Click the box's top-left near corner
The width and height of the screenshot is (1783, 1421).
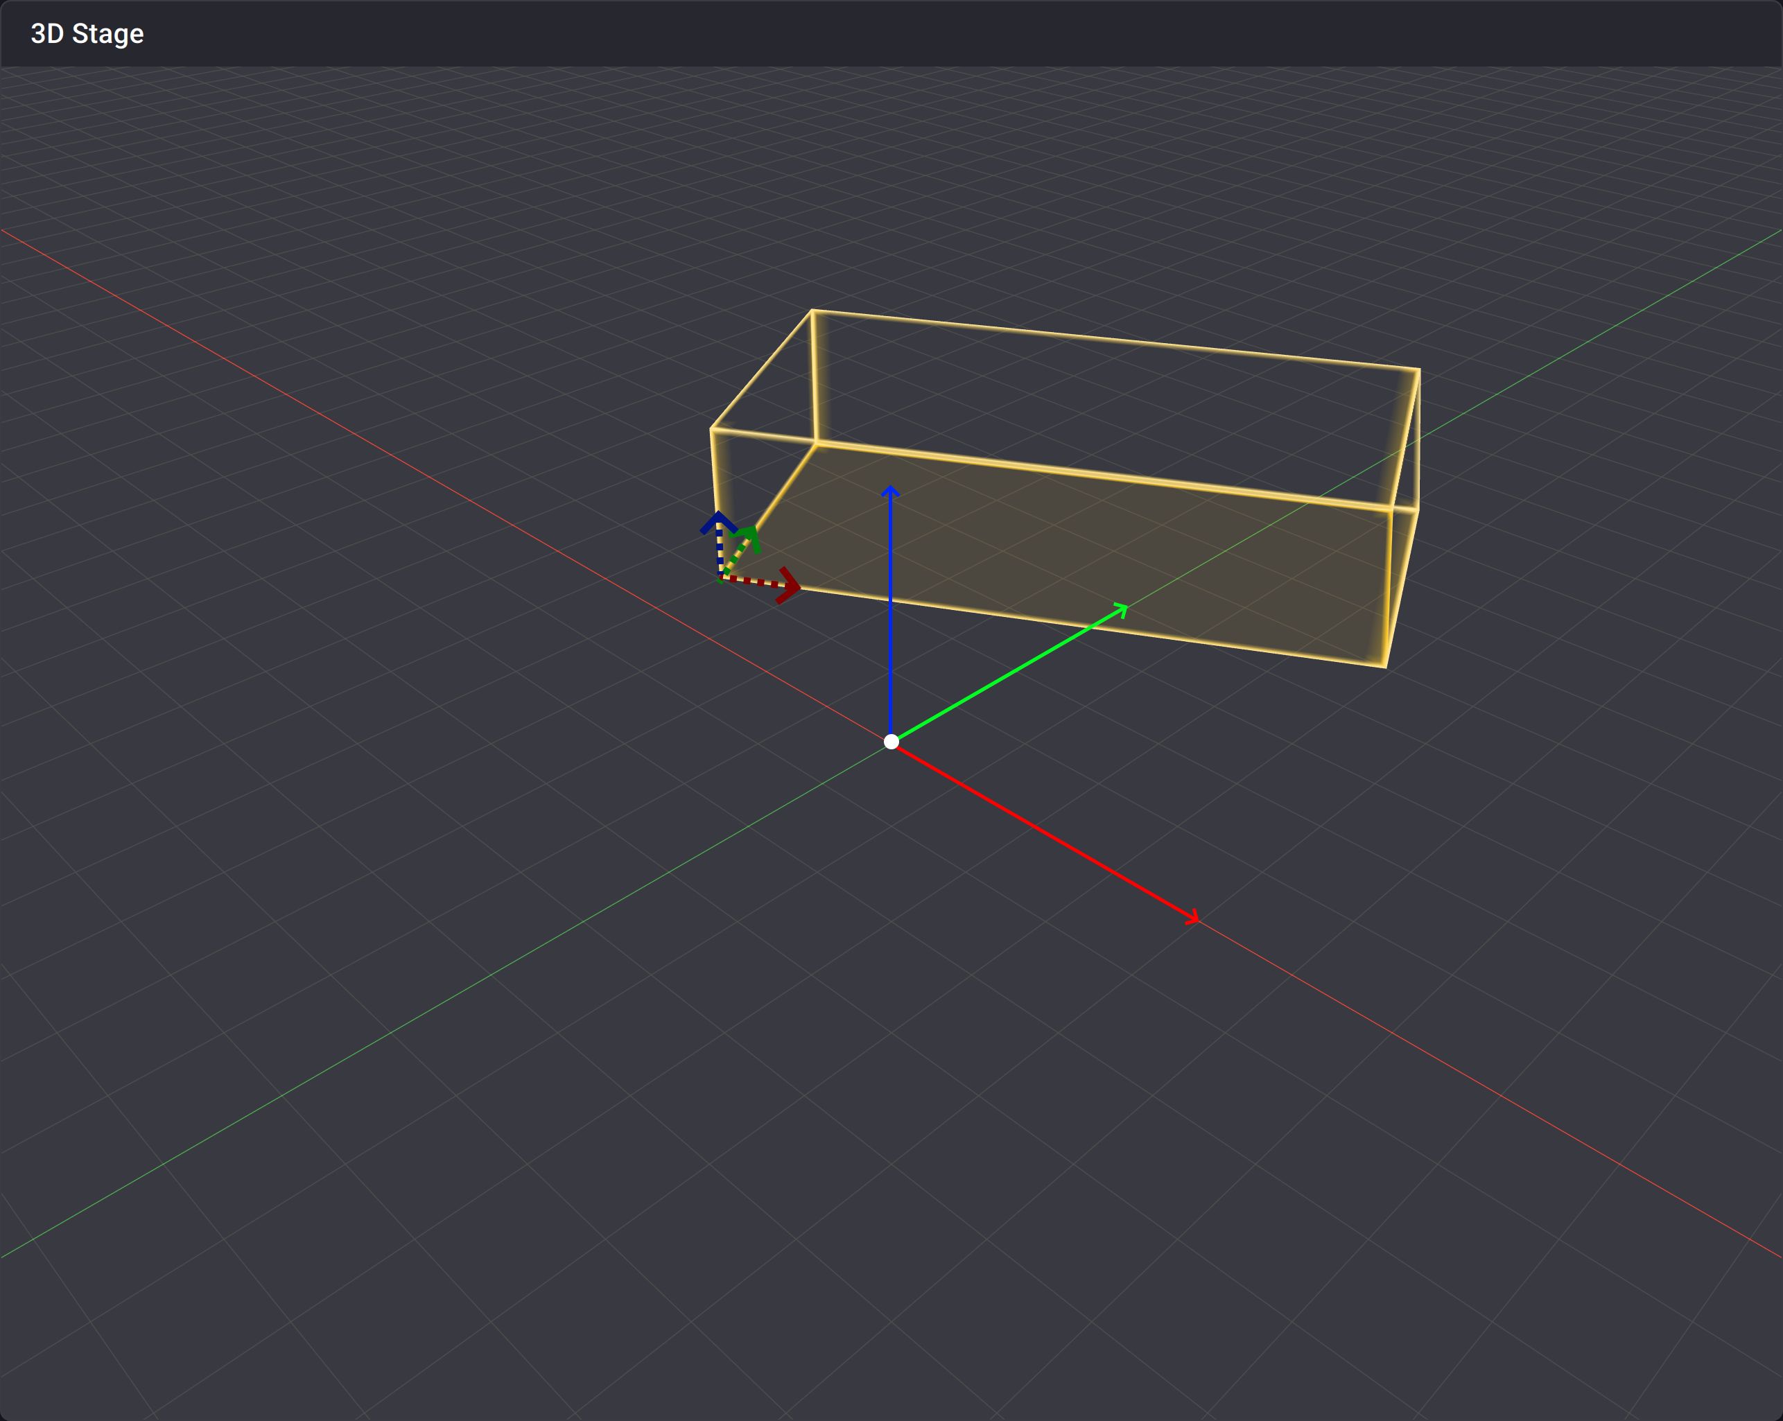[x=712, y=428]
